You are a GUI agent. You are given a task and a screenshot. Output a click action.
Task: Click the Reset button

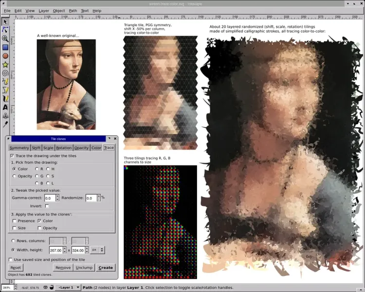(16, 268)
